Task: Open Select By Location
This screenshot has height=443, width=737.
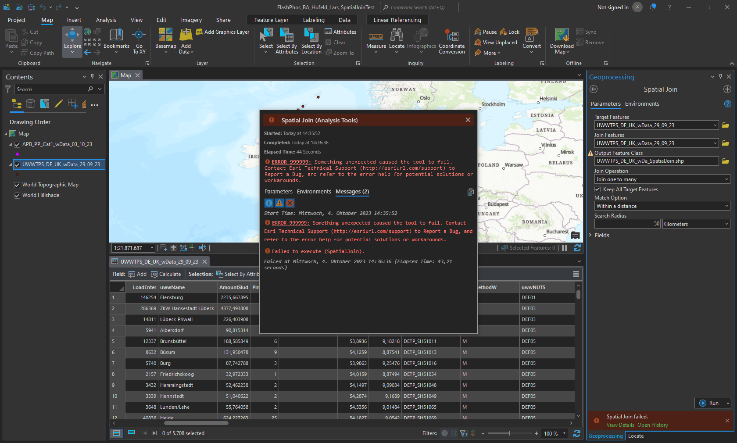Action: 311,41
